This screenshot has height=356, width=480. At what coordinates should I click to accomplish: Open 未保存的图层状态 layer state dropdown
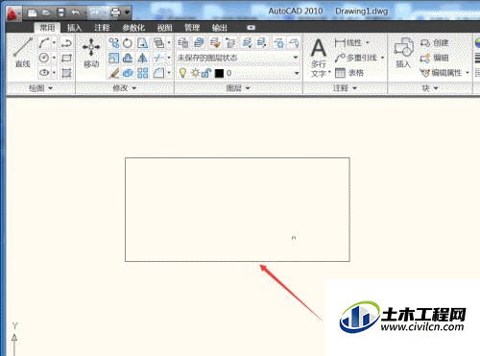tap(238, 58)
